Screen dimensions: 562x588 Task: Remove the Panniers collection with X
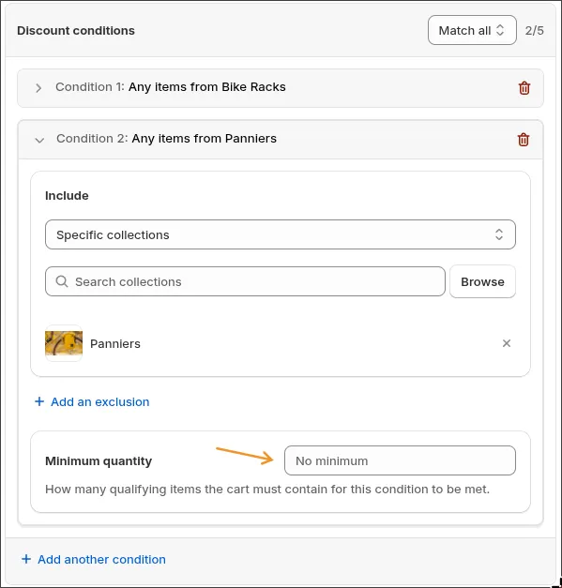(507, 343)
